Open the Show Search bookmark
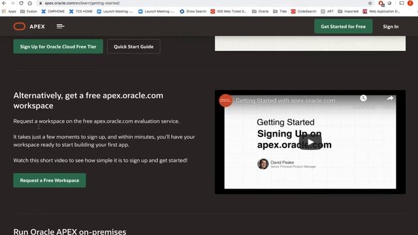The width and height of the screenshot is (418, 235). point(193,12)
